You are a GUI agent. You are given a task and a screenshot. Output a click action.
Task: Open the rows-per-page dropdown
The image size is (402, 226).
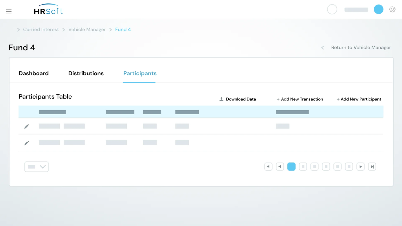[x=36, y=167]
